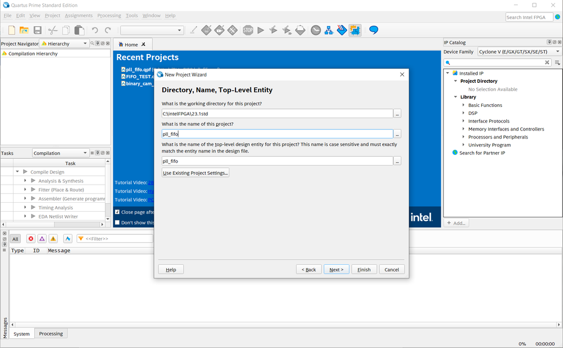The height and width of the screenshot is (348, 563).
Task: Click Next in the New Project Wizard
Action: pos(336,269)
